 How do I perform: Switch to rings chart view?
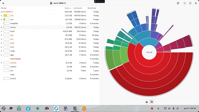(x=147, y=102)
